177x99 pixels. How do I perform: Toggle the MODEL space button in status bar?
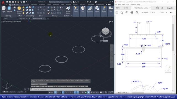click(51, 92)
